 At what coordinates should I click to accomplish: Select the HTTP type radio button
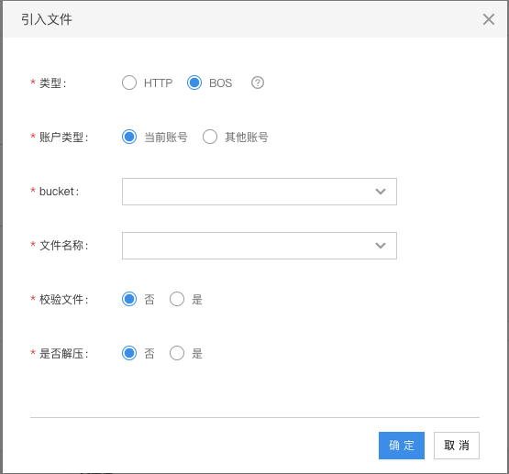tap(129, 83)
